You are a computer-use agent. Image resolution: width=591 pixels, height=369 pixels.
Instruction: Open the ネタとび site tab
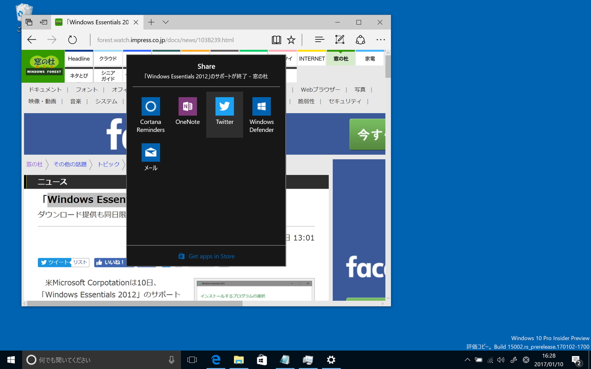[79, 76]
